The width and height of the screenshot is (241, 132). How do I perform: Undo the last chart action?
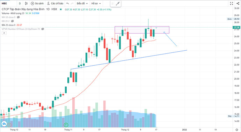point(68,3)
